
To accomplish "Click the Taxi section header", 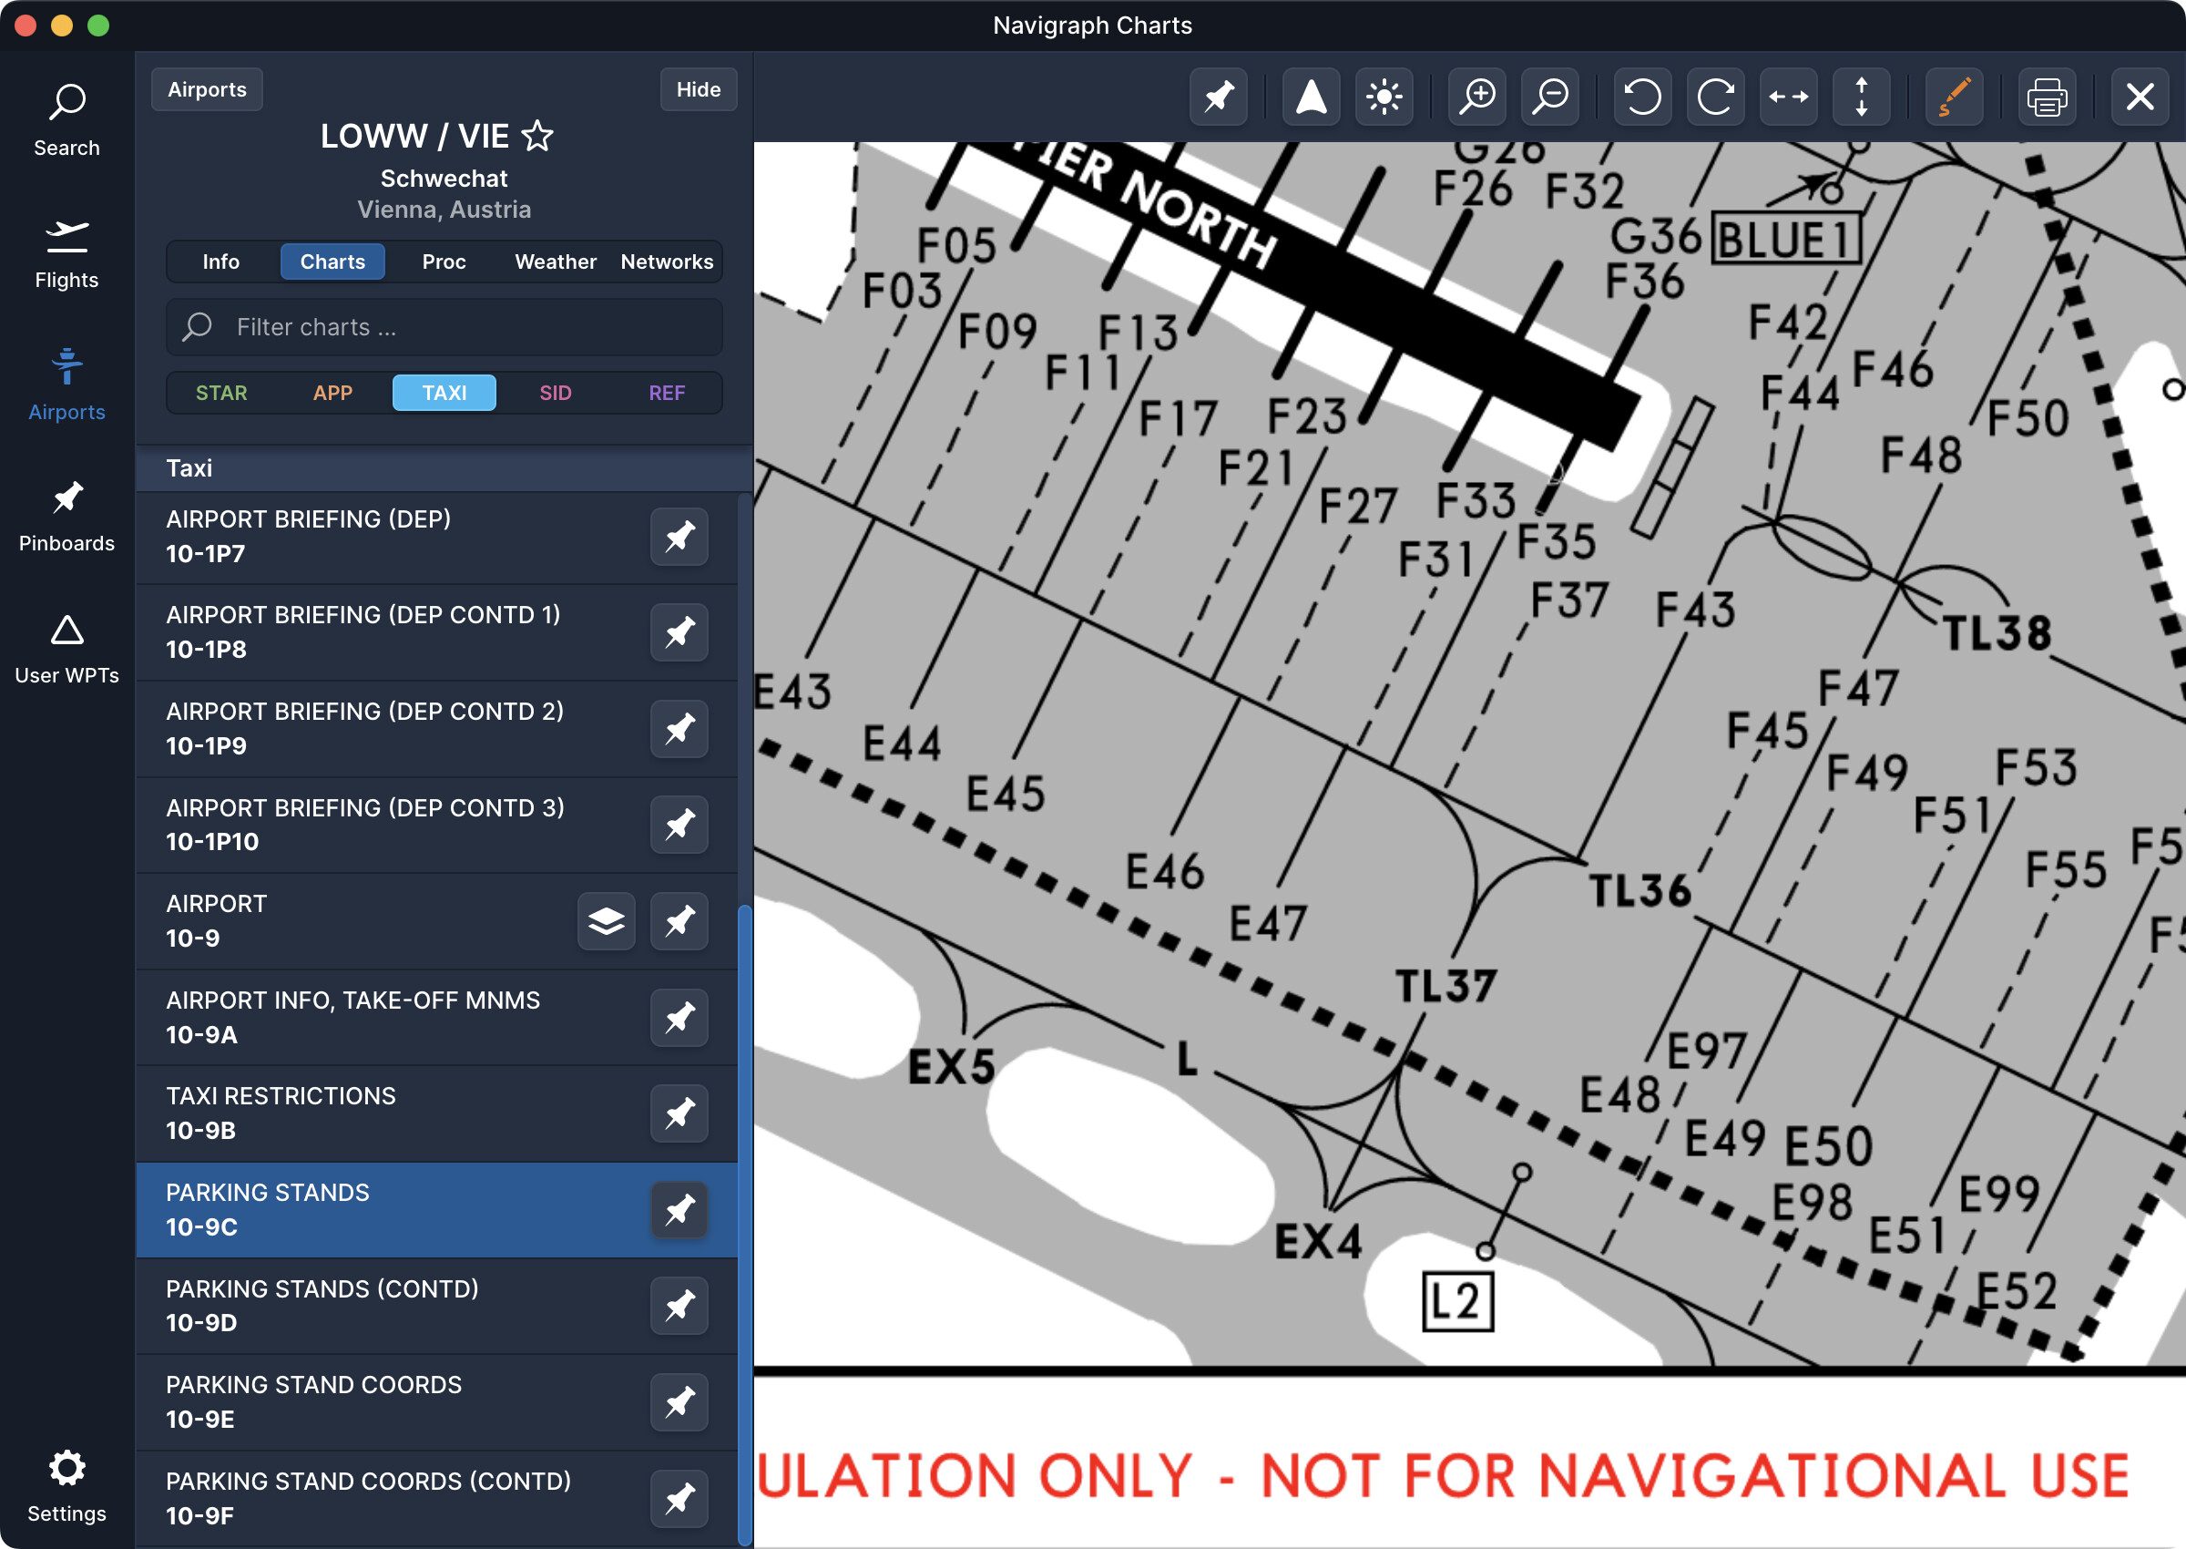I will coord(444,468).
